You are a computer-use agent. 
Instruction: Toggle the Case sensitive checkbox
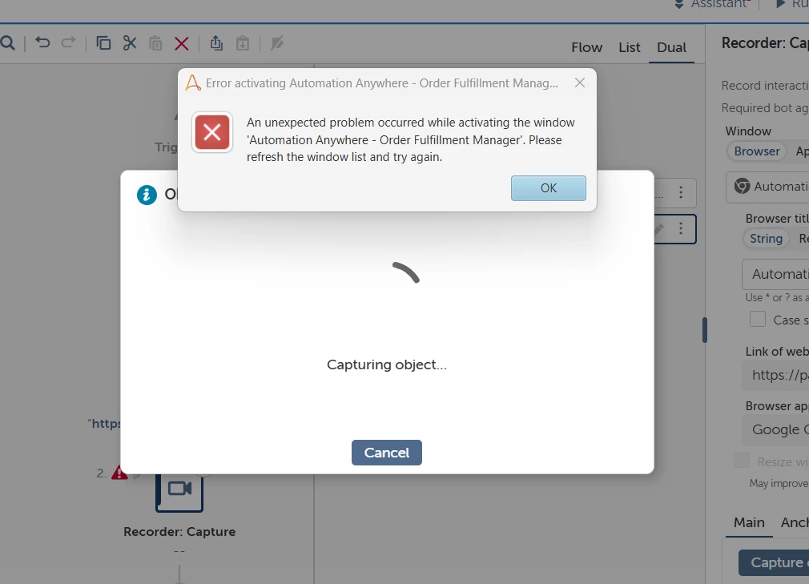pos(758,320)
